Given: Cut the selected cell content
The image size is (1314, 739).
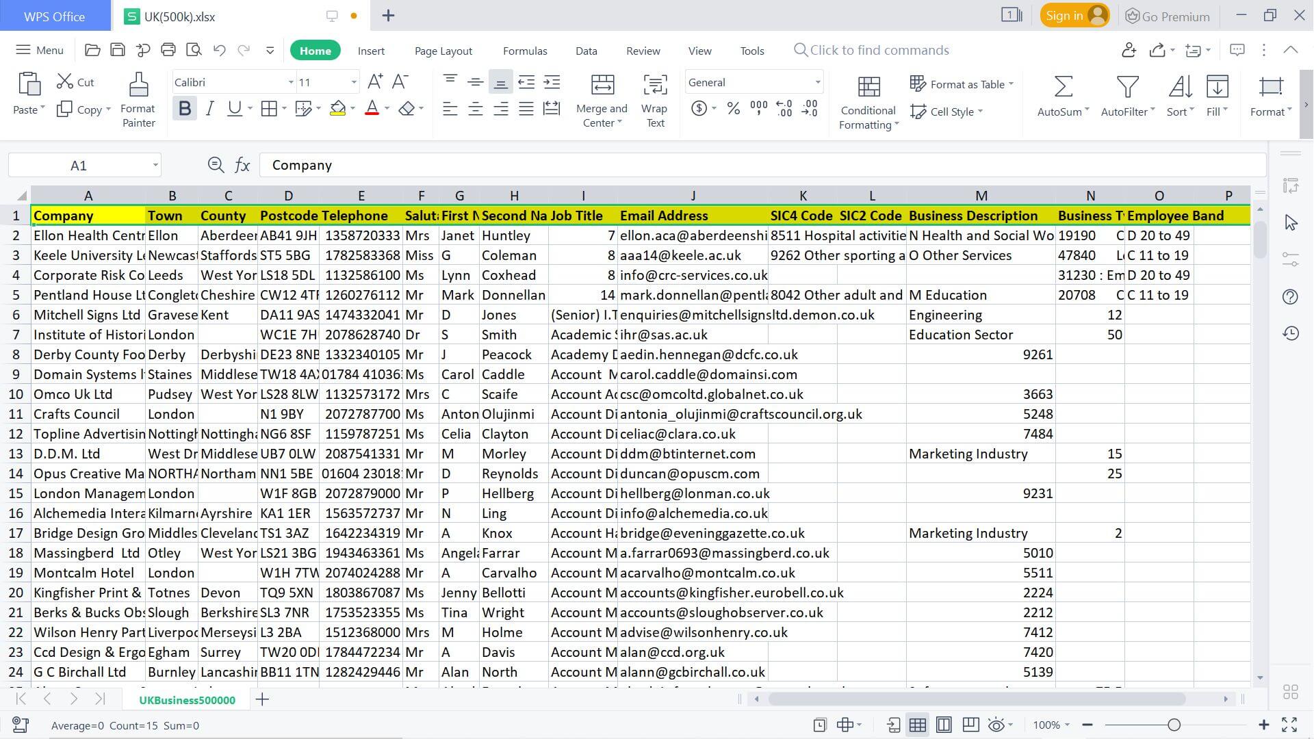Looking at the screenshot, I should pyautogui.click(x=75, y=82).
